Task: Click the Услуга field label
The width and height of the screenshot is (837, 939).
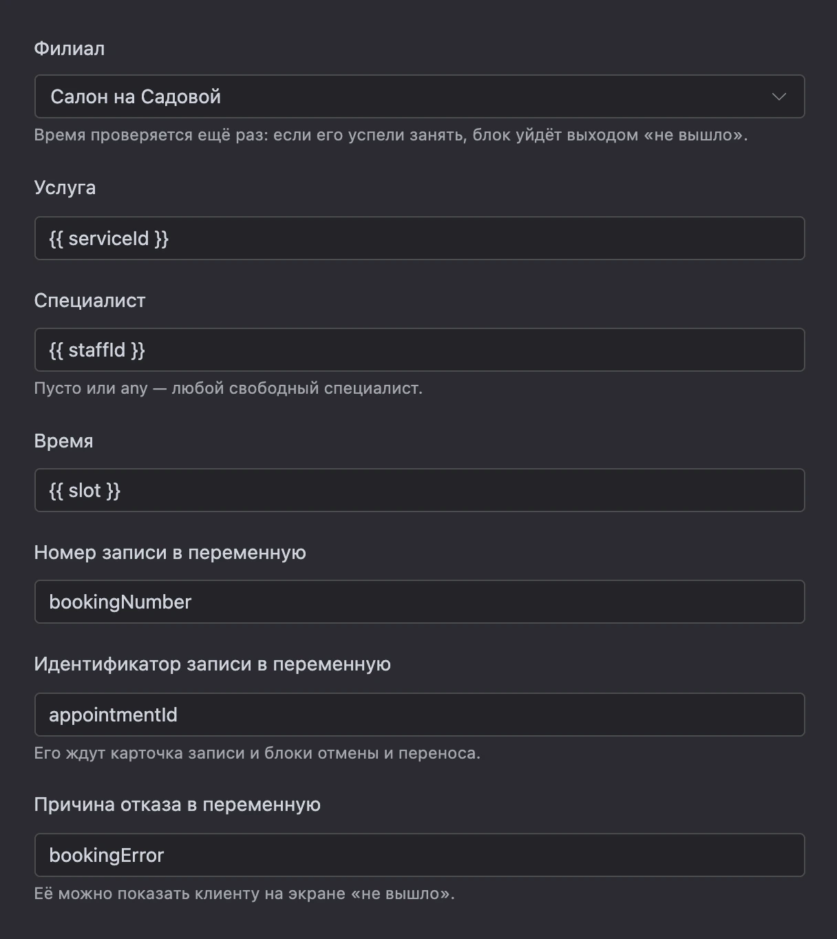Action: tap(65, 188)
